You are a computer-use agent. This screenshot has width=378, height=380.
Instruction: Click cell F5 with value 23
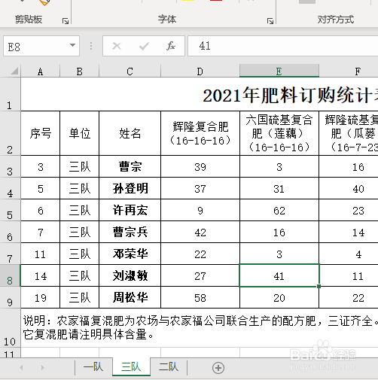coord(349,210)
